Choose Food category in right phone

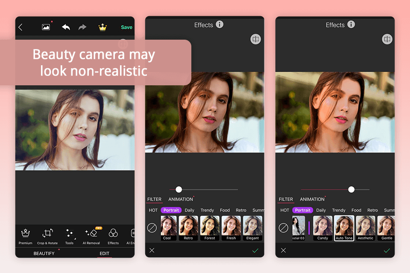356,210
